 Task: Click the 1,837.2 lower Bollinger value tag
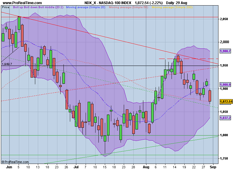pos(225,118)
